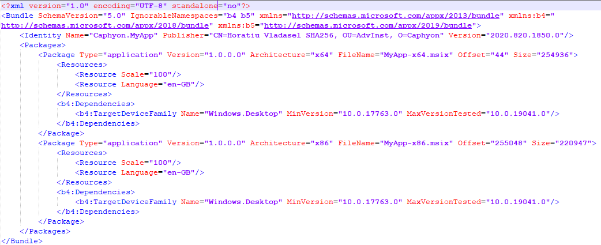Click the Size="254936" attribute
601x245 pixels.
pos(542,55)
